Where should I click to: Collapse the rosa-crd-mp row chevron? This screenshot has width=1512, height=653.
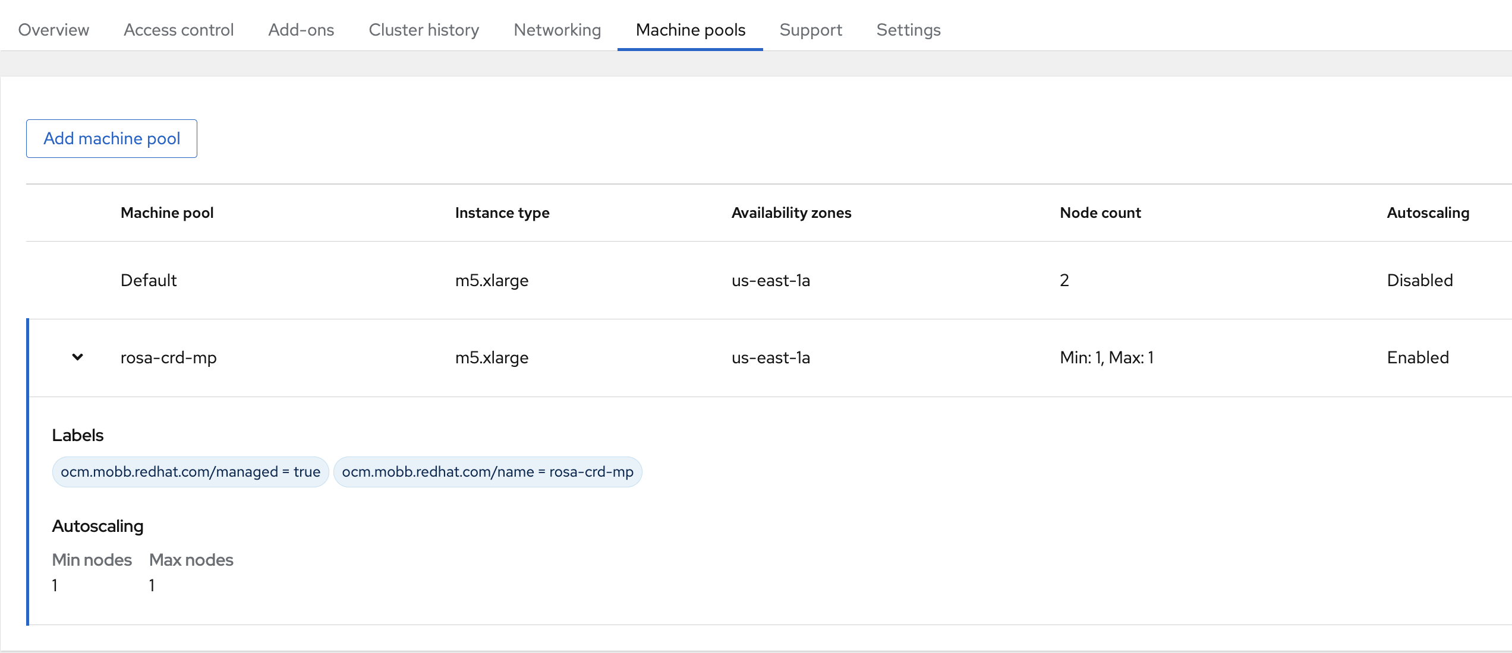click(77, 357)
